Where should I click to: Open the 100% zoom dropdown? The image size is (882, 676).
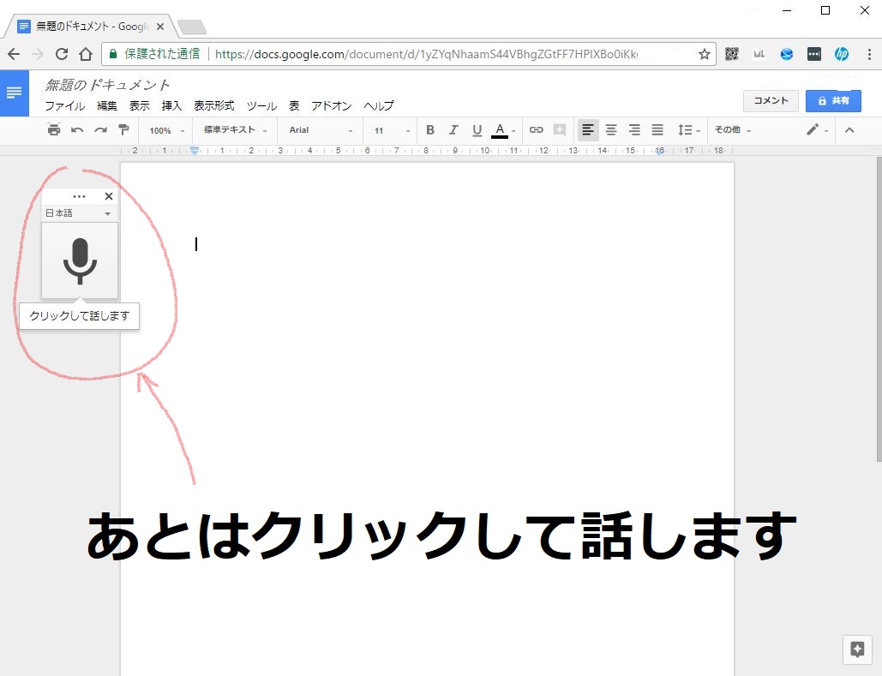pyautogui.click(x=166, y=130)
